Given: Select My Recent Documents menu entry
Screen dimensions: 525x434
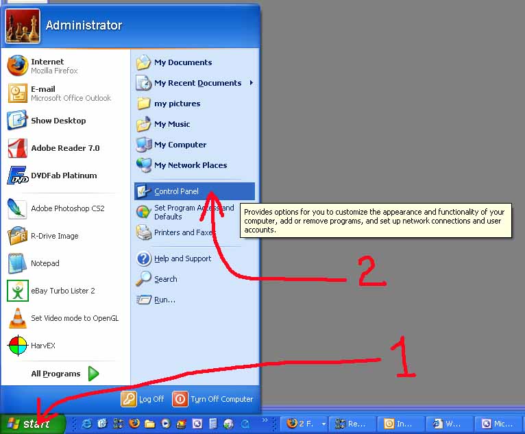Looking at the screenshot, I should pos(194,83).
